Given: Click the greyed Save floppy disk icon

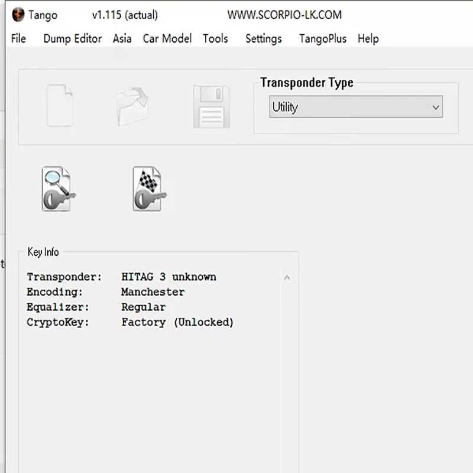Looking at the screenshot, I should [x=212, y=106].
